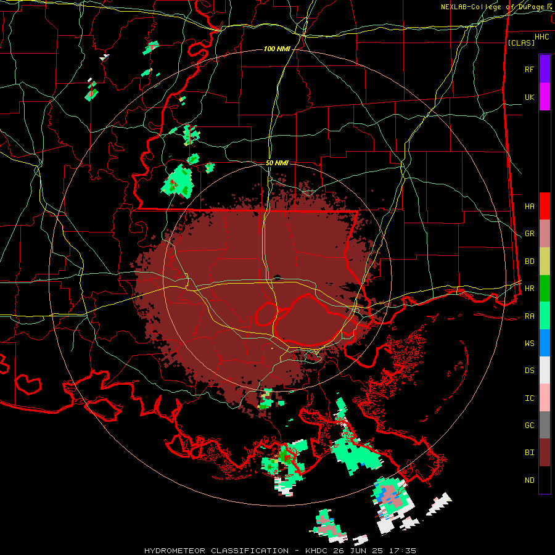Click the BD yellow legend swatch
555x555 pixels.
pos(545,261)
